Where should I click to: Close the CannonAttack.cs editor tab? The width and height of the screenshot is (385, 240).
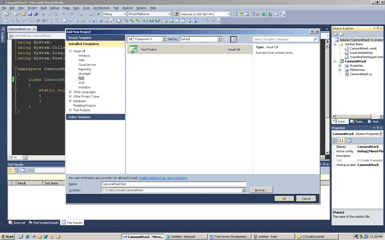point(34,29)
